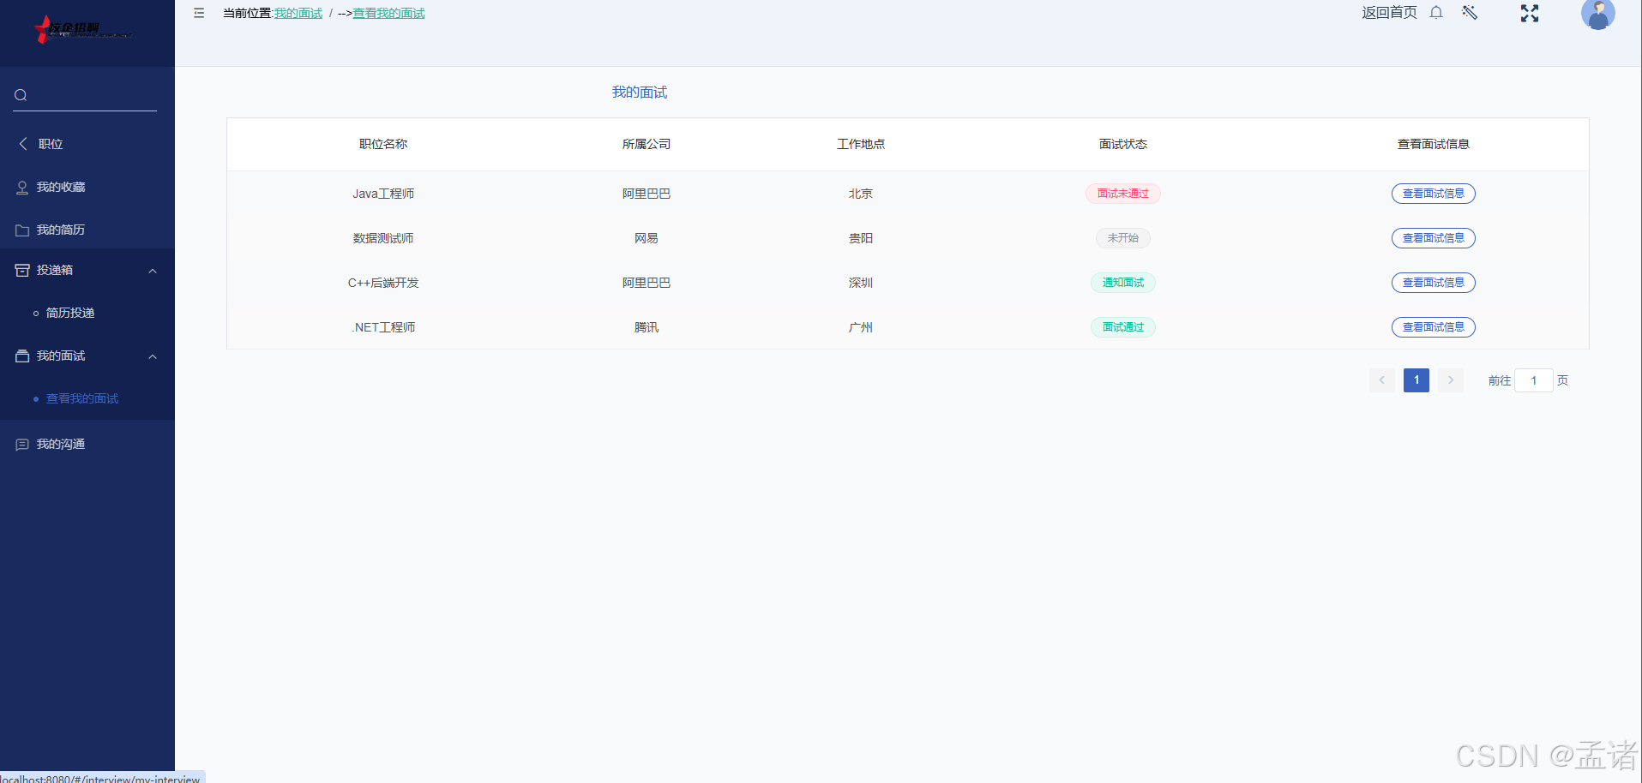The height and width of the screenshot is (783, 1642).
Task: Toggle sidebar collapse hamburger icon
Action: (199, 13)
